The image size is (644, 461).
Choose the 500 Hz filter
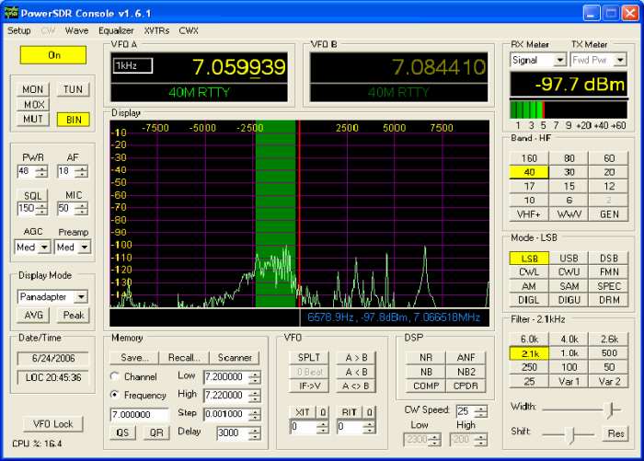(x=609, y=353)
